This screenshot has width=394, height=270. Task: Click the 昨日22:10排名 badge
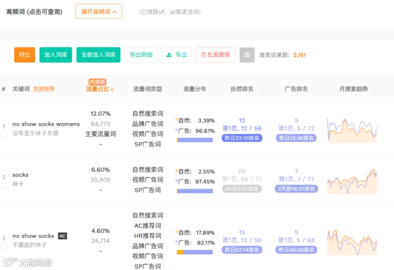click(x=242, y=138)
